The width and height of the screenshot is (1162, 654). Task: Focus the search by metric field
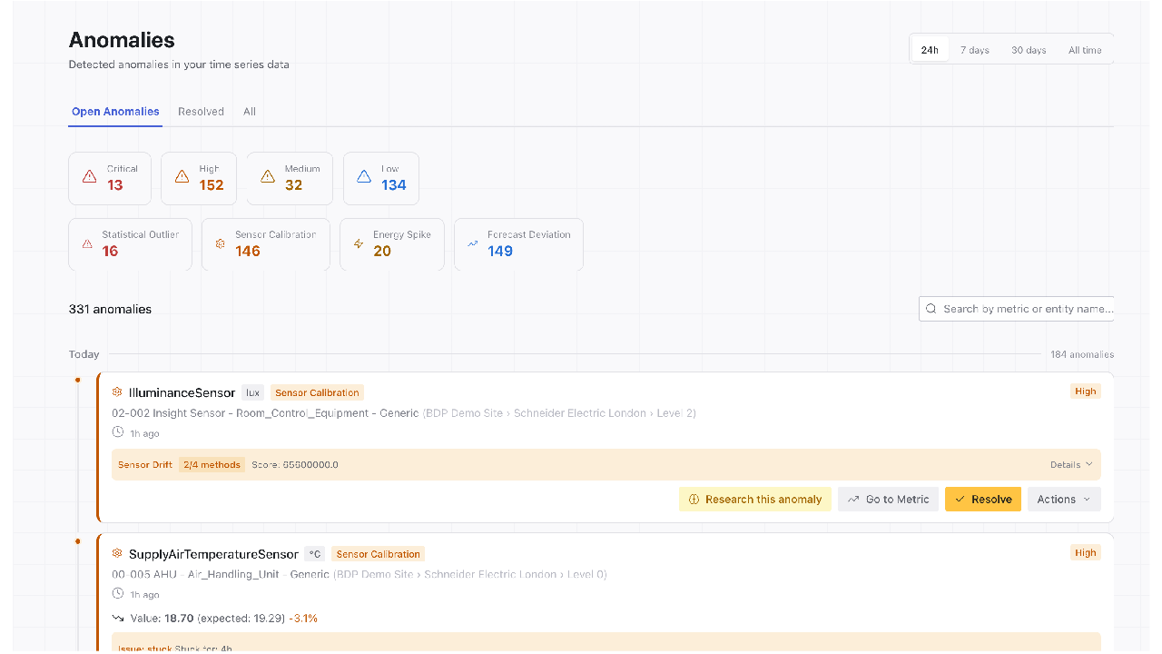coord(1017,309)
